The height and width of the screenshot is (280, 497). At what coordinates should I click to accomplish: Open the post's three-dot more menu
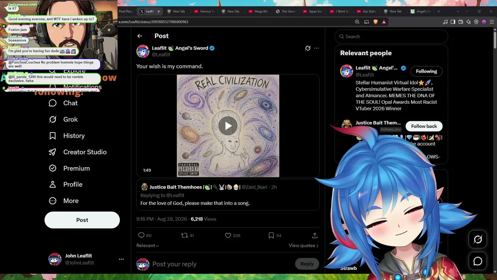coord(316,48)
